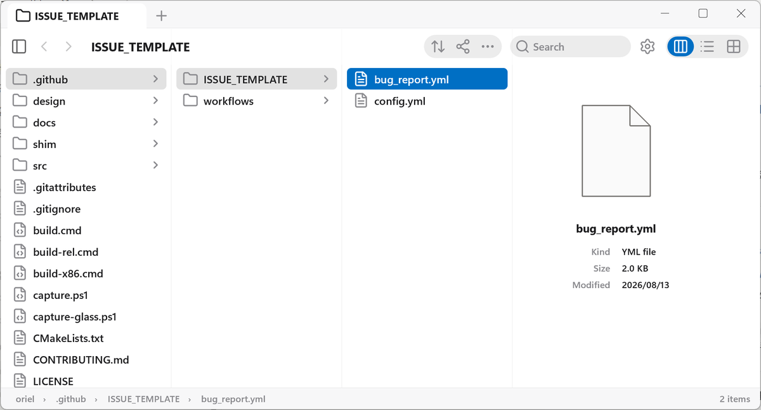This screenshot has height=410, width=761.
Task: Select the ISSUE_TEMPLATE window tab
Action: (x=76, y=16)
